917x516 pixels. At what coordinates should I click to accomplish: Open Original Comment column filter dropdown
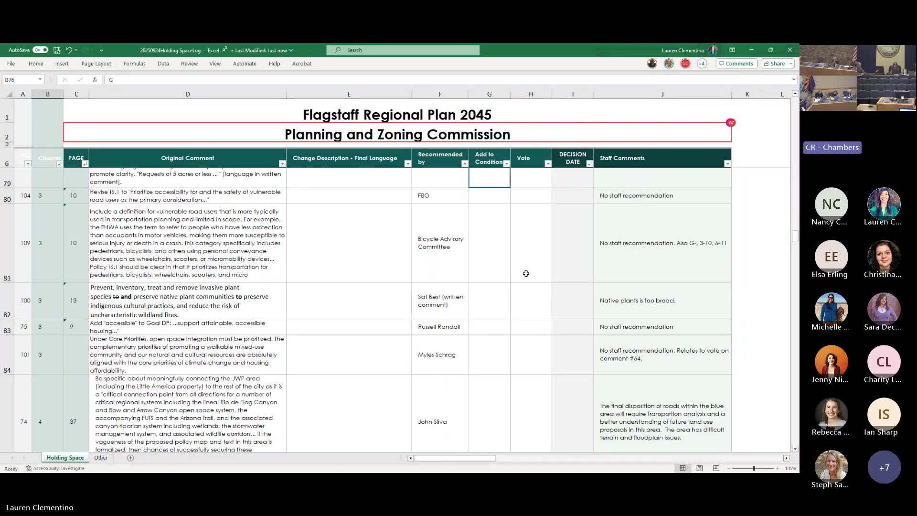(282, 164)
